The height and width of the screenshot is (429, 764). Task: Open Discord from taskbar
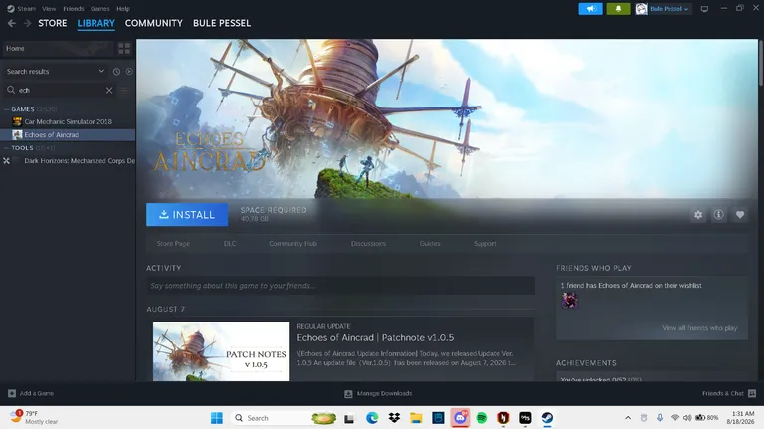coord(460,418)
